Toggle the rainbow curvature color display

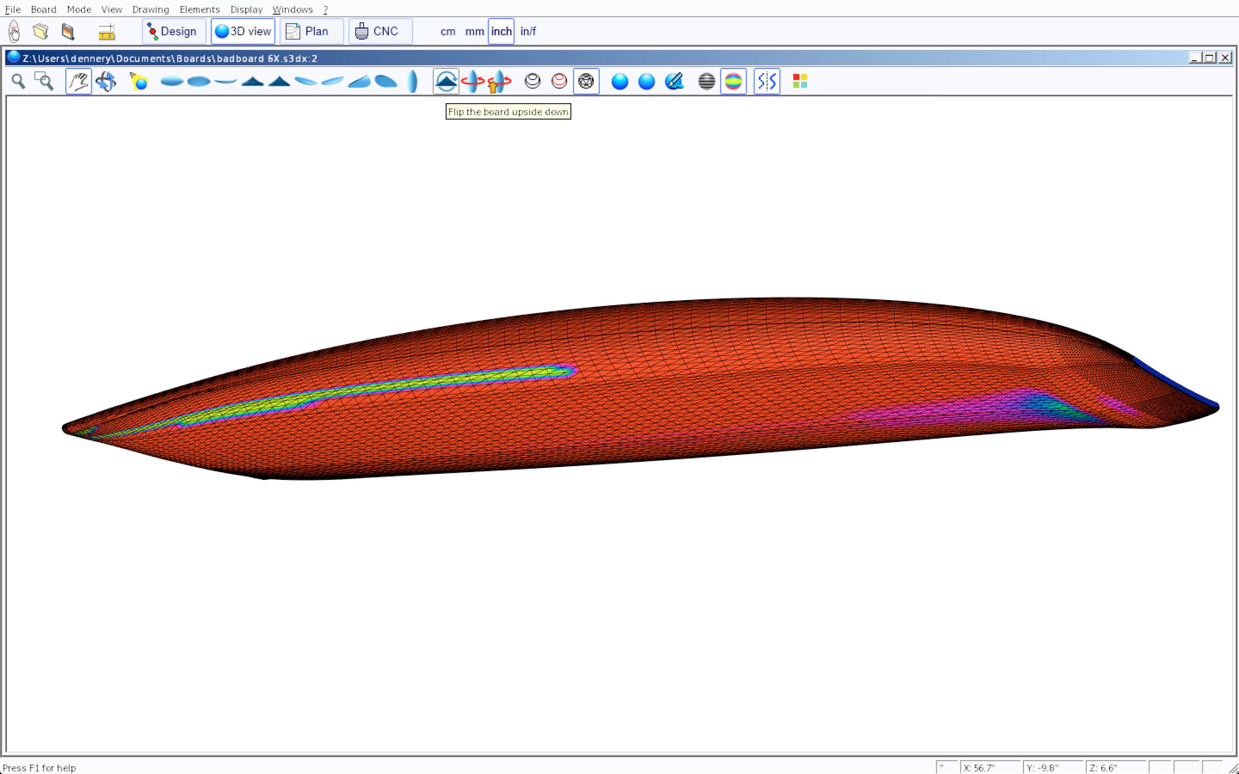733,81
